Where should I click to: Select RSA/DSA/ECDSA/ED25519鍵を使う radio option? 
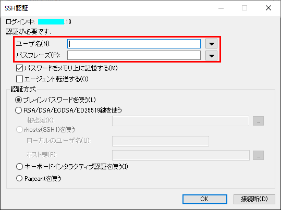(18, 110)
